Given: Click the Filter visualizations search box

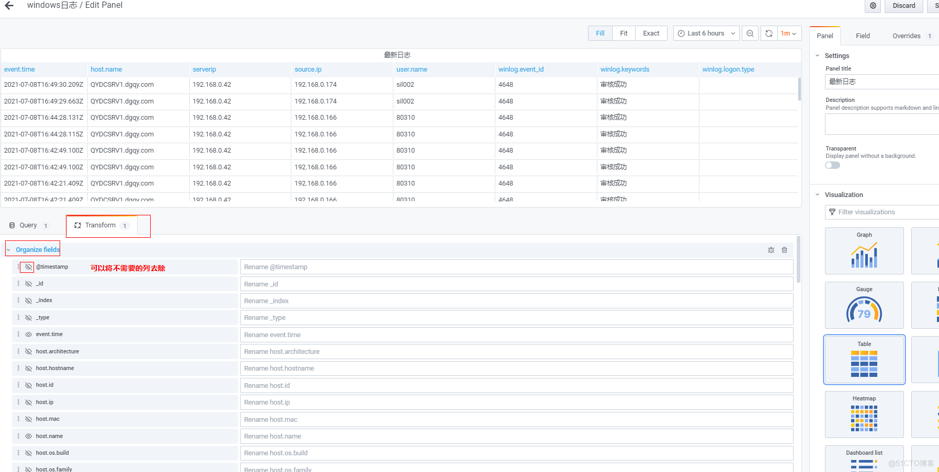Looking at the screenshot, I should coord(882,212).
